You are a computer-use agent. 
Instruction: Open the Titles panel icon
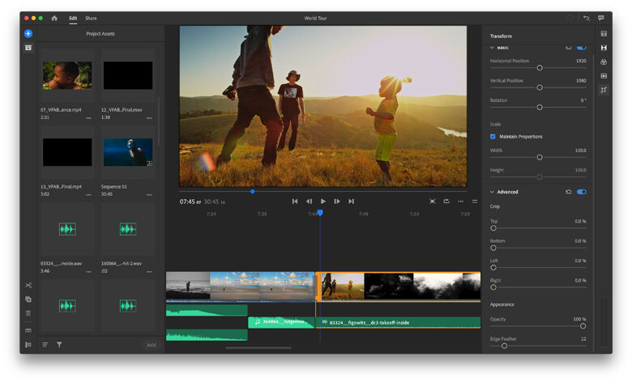604,34
